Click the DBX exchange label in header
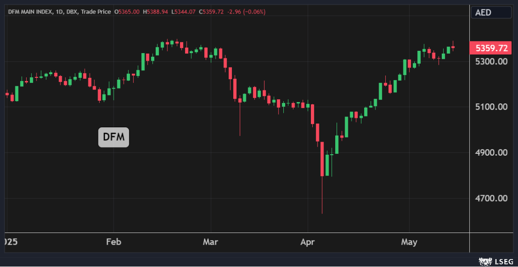Viewport: 518px width, 267px height. (x=73, y=12)
